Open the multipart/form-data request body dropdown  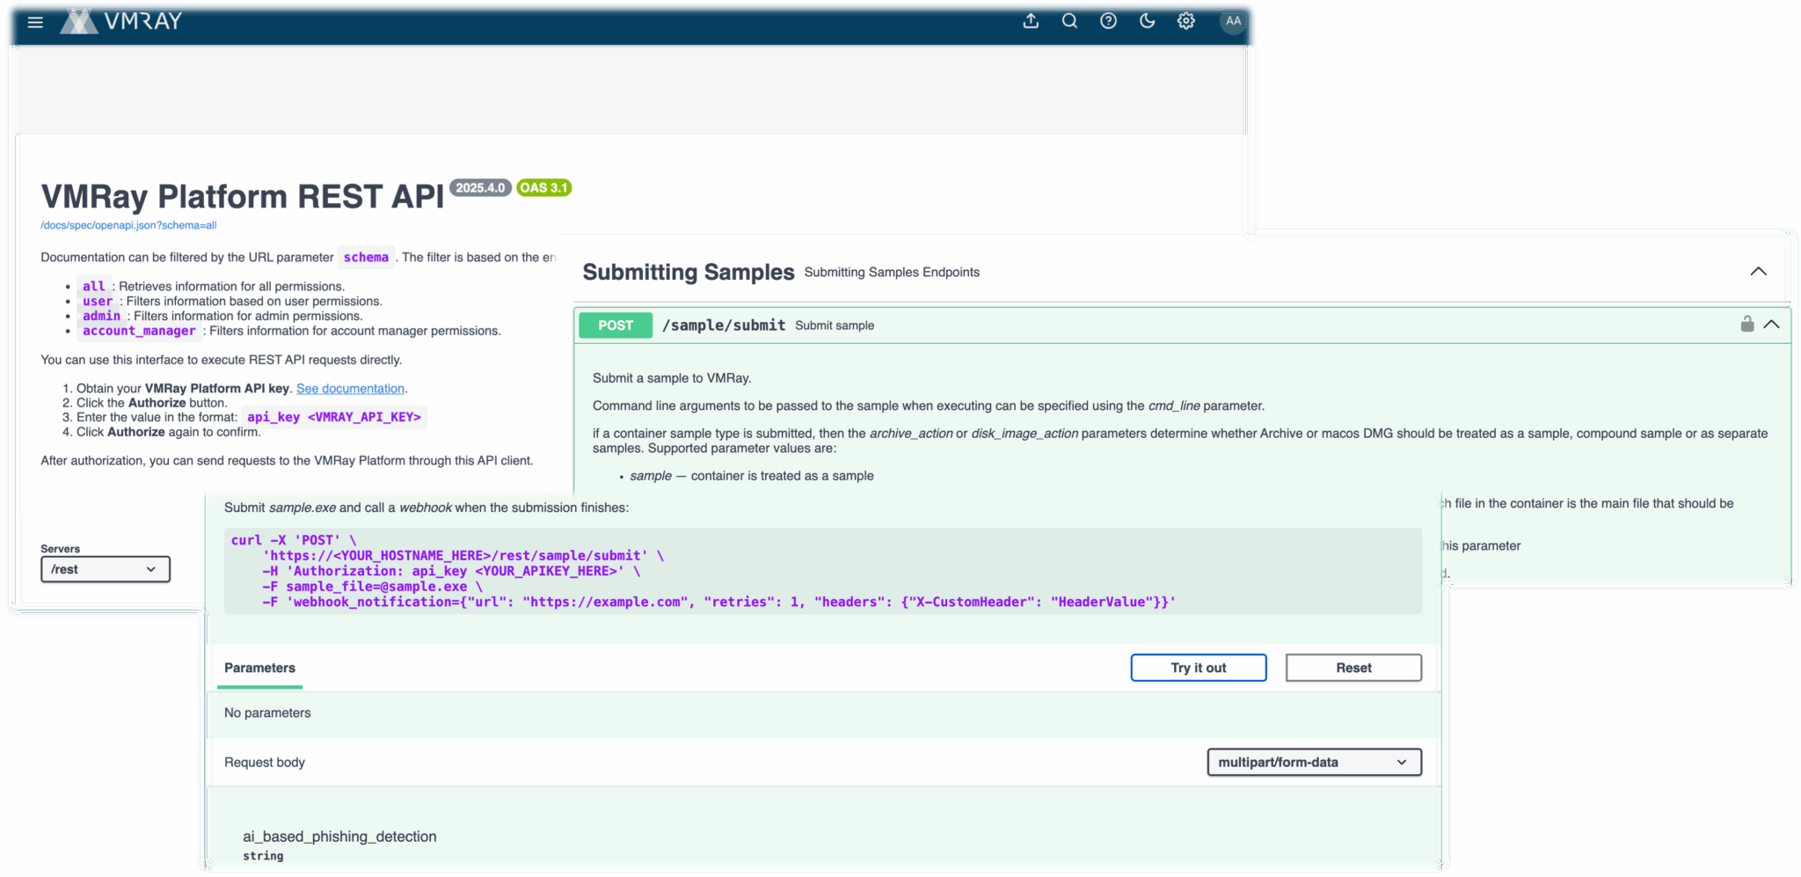[x=1313, y=762]
